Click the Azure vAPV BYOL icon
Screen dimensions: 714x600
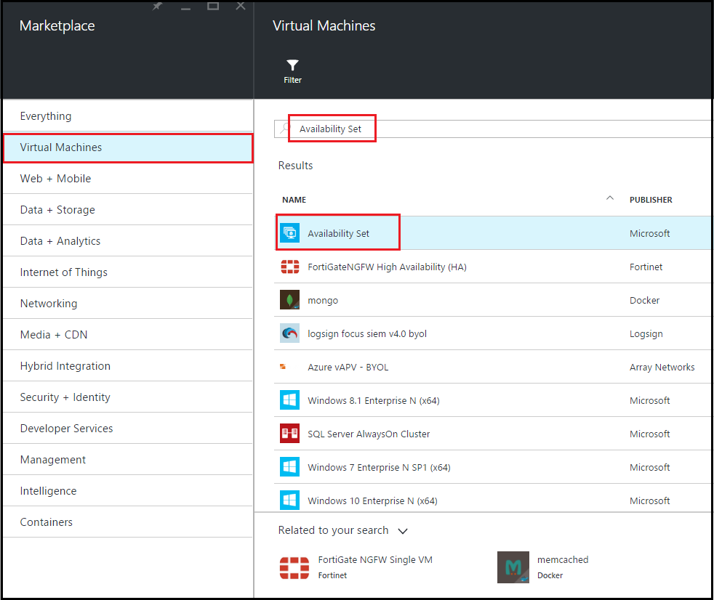(283, 367)
